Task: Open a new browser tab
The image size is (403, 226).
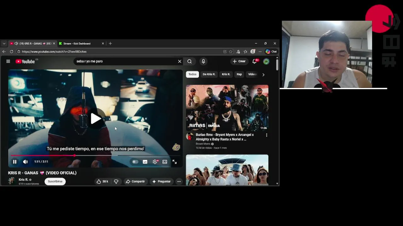Action: 110,44
